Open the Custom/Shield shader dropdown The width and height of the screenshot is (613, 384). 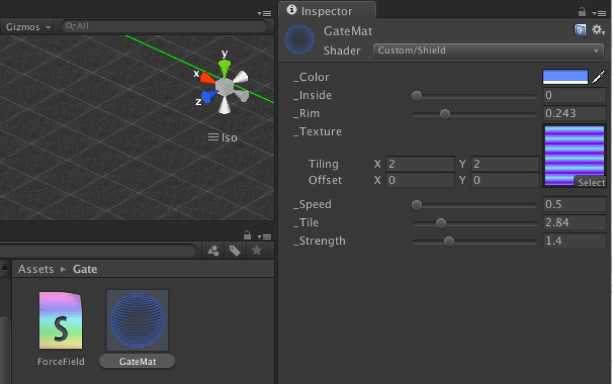(488, 50)
